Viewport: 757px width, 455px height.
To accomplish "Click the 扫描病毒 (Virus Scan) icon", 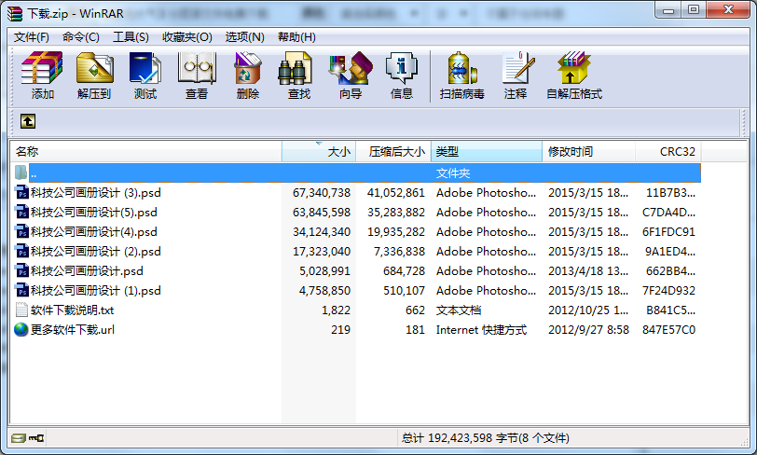I will [x=462, y=68].
